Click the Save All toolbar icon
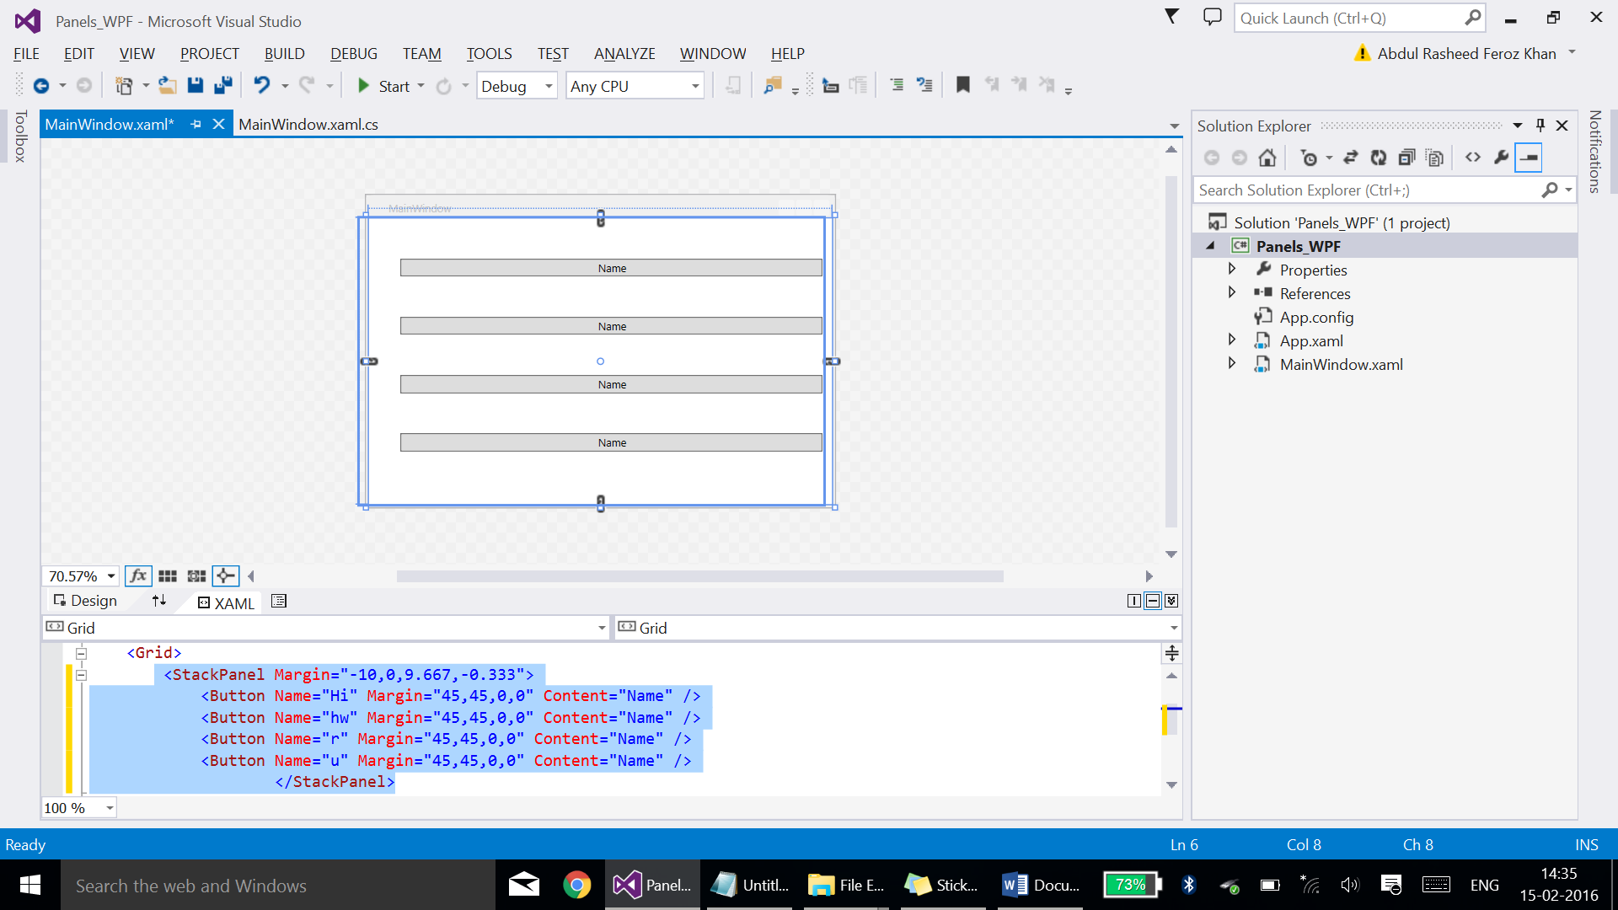The height and width of the screenshot is (910, 1618). (223, 85)
